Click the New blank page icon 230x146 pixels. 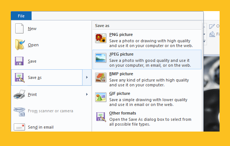(19, 29)
